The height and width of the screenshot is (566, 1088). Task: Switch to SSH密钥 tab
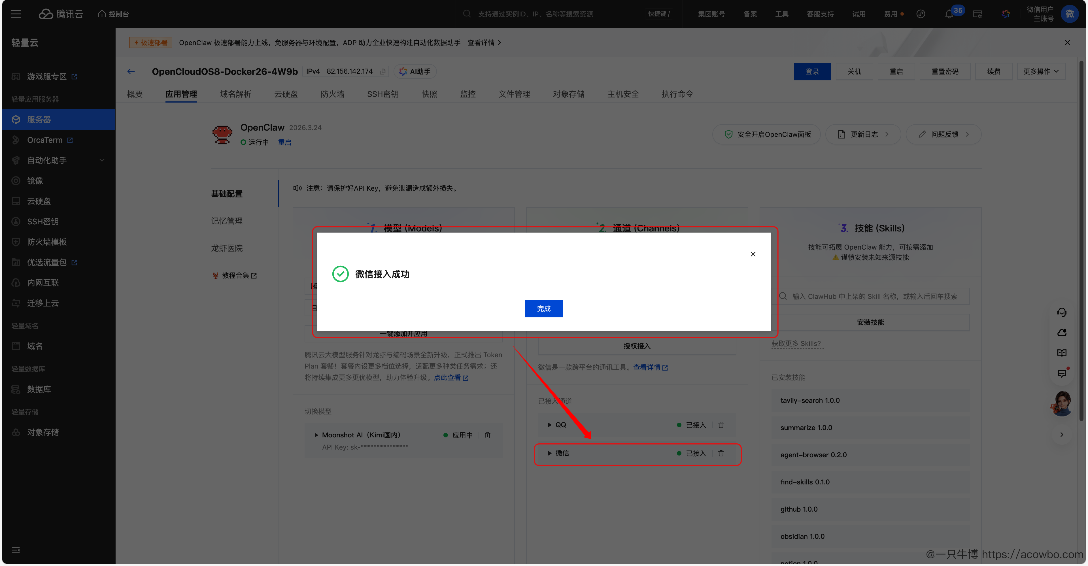383,94
